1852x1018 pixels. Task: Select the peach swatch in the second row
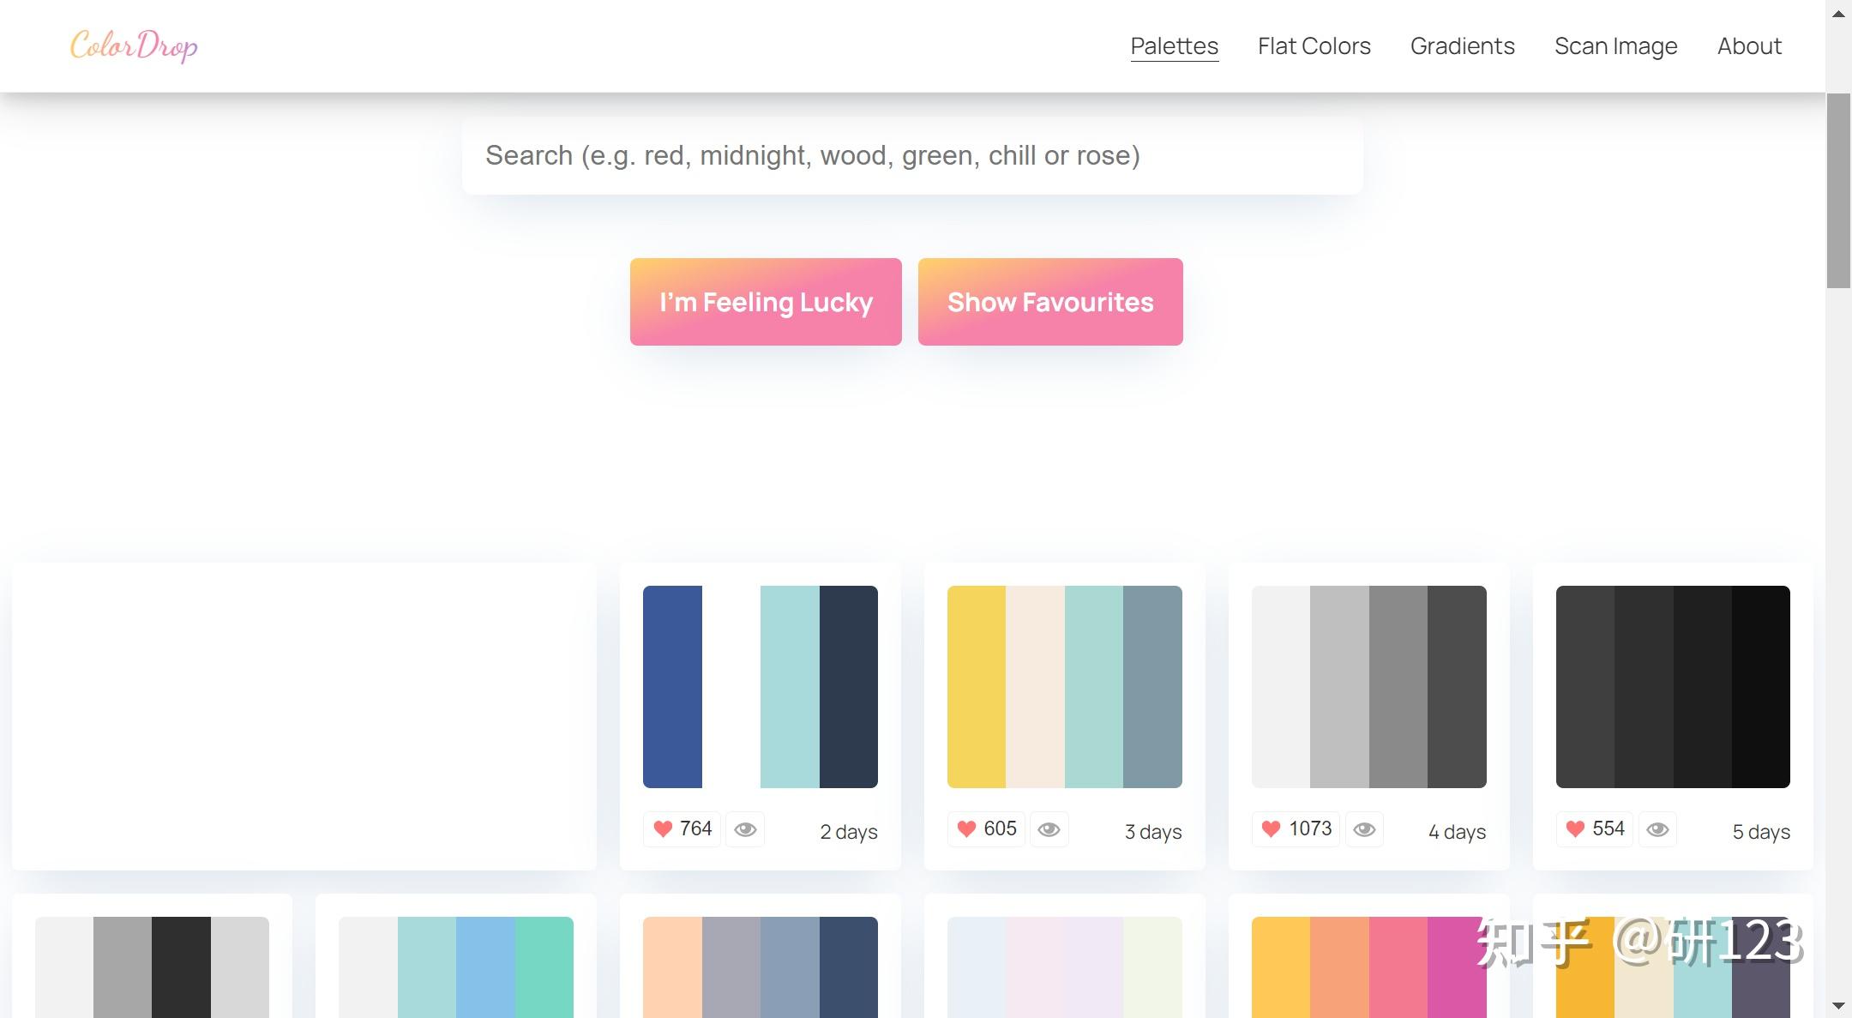672,967
